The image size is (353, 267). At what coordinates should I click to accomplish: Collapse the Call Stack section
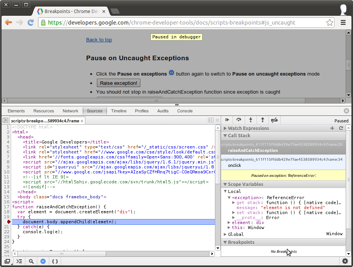(x=225, y=135)
